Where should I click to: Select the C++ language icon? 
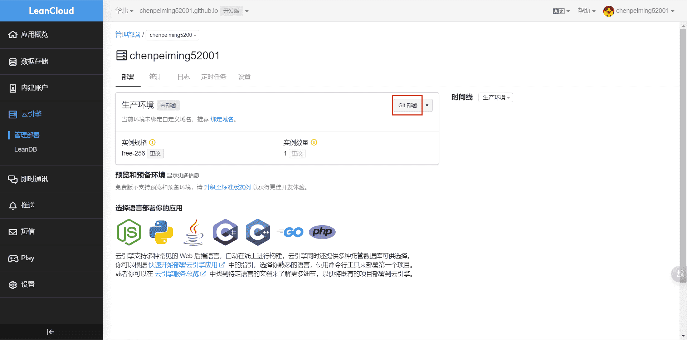[x=258, y=232]
